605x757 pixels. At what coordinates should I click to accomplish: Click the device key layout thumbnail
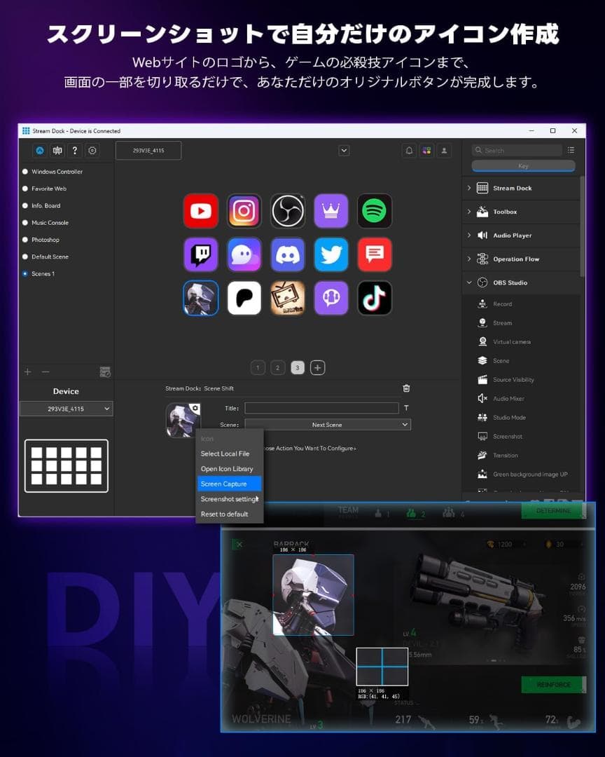click(67, 466)
